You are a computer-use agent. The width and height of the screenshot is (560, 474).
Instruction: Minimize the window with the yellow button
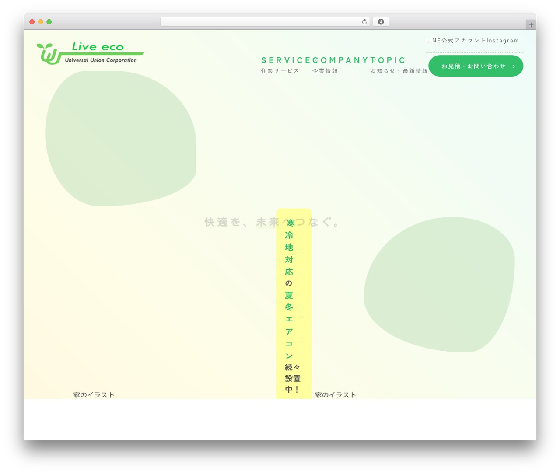pyautogui.click(x=40, y=22)
